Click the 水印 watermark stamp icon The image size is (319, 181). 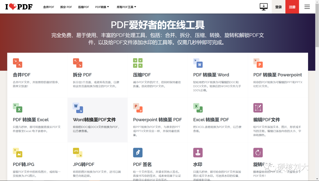198,153
